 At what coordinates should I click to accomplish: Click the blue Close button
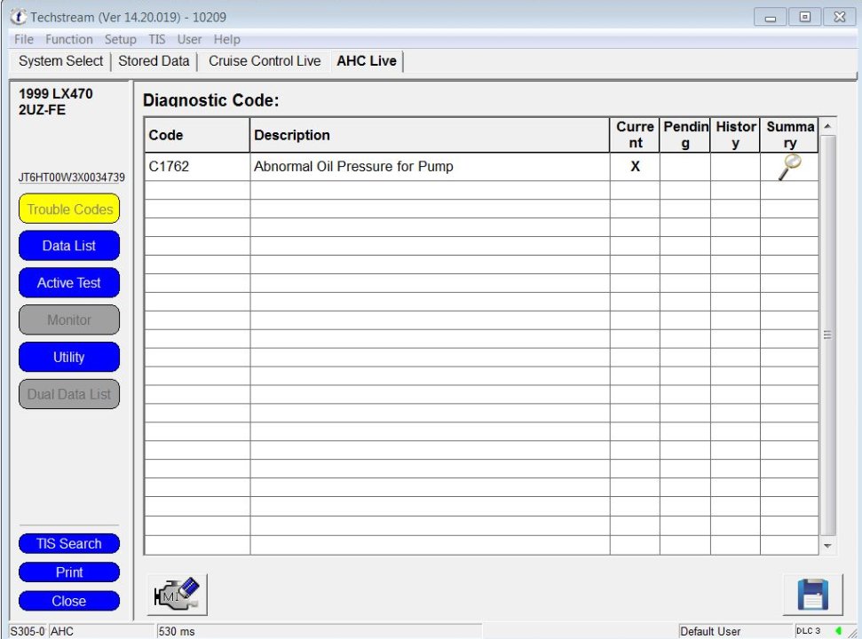click(x=69, y=601)
